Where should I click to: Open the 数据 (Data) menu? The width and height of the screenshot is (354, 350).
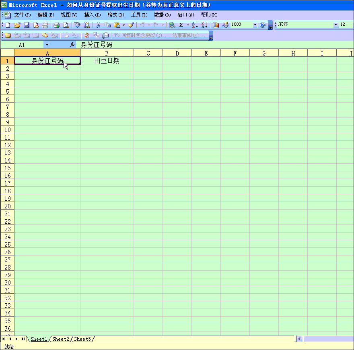point(162,15)
